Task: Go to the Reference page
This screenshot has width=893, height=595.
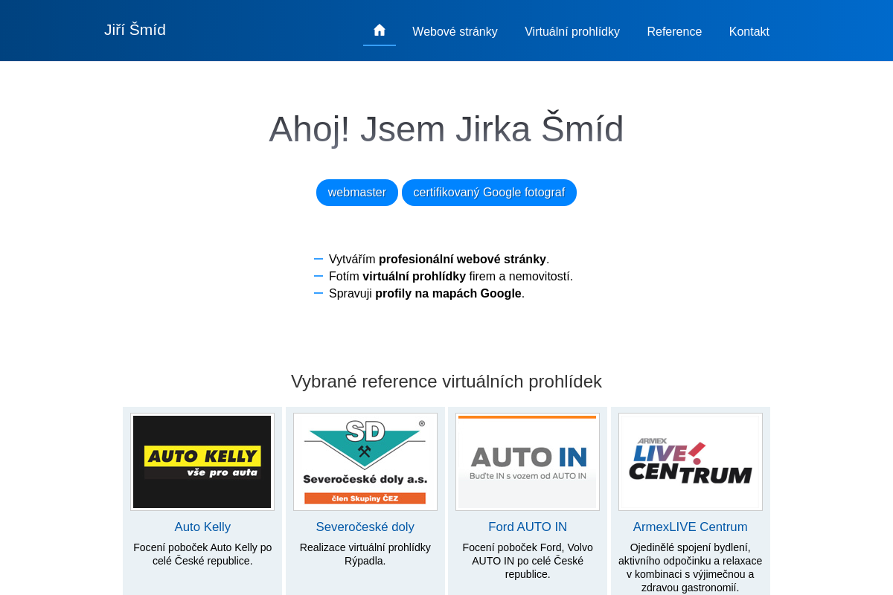Action: pyautogui.click(x=674, y=31)
